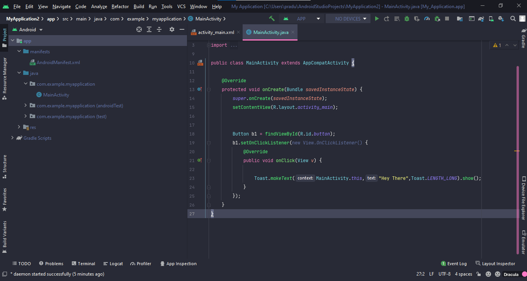527x281 pixels.
Task: Open Project panel settings gear
Action: pyautogui.click(x=172, y=29)
